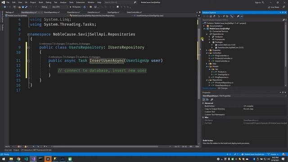Screen dimensions: 288x162
Task: Click the Property Pages wrench icon in Properties
Action: coord(212,99)
